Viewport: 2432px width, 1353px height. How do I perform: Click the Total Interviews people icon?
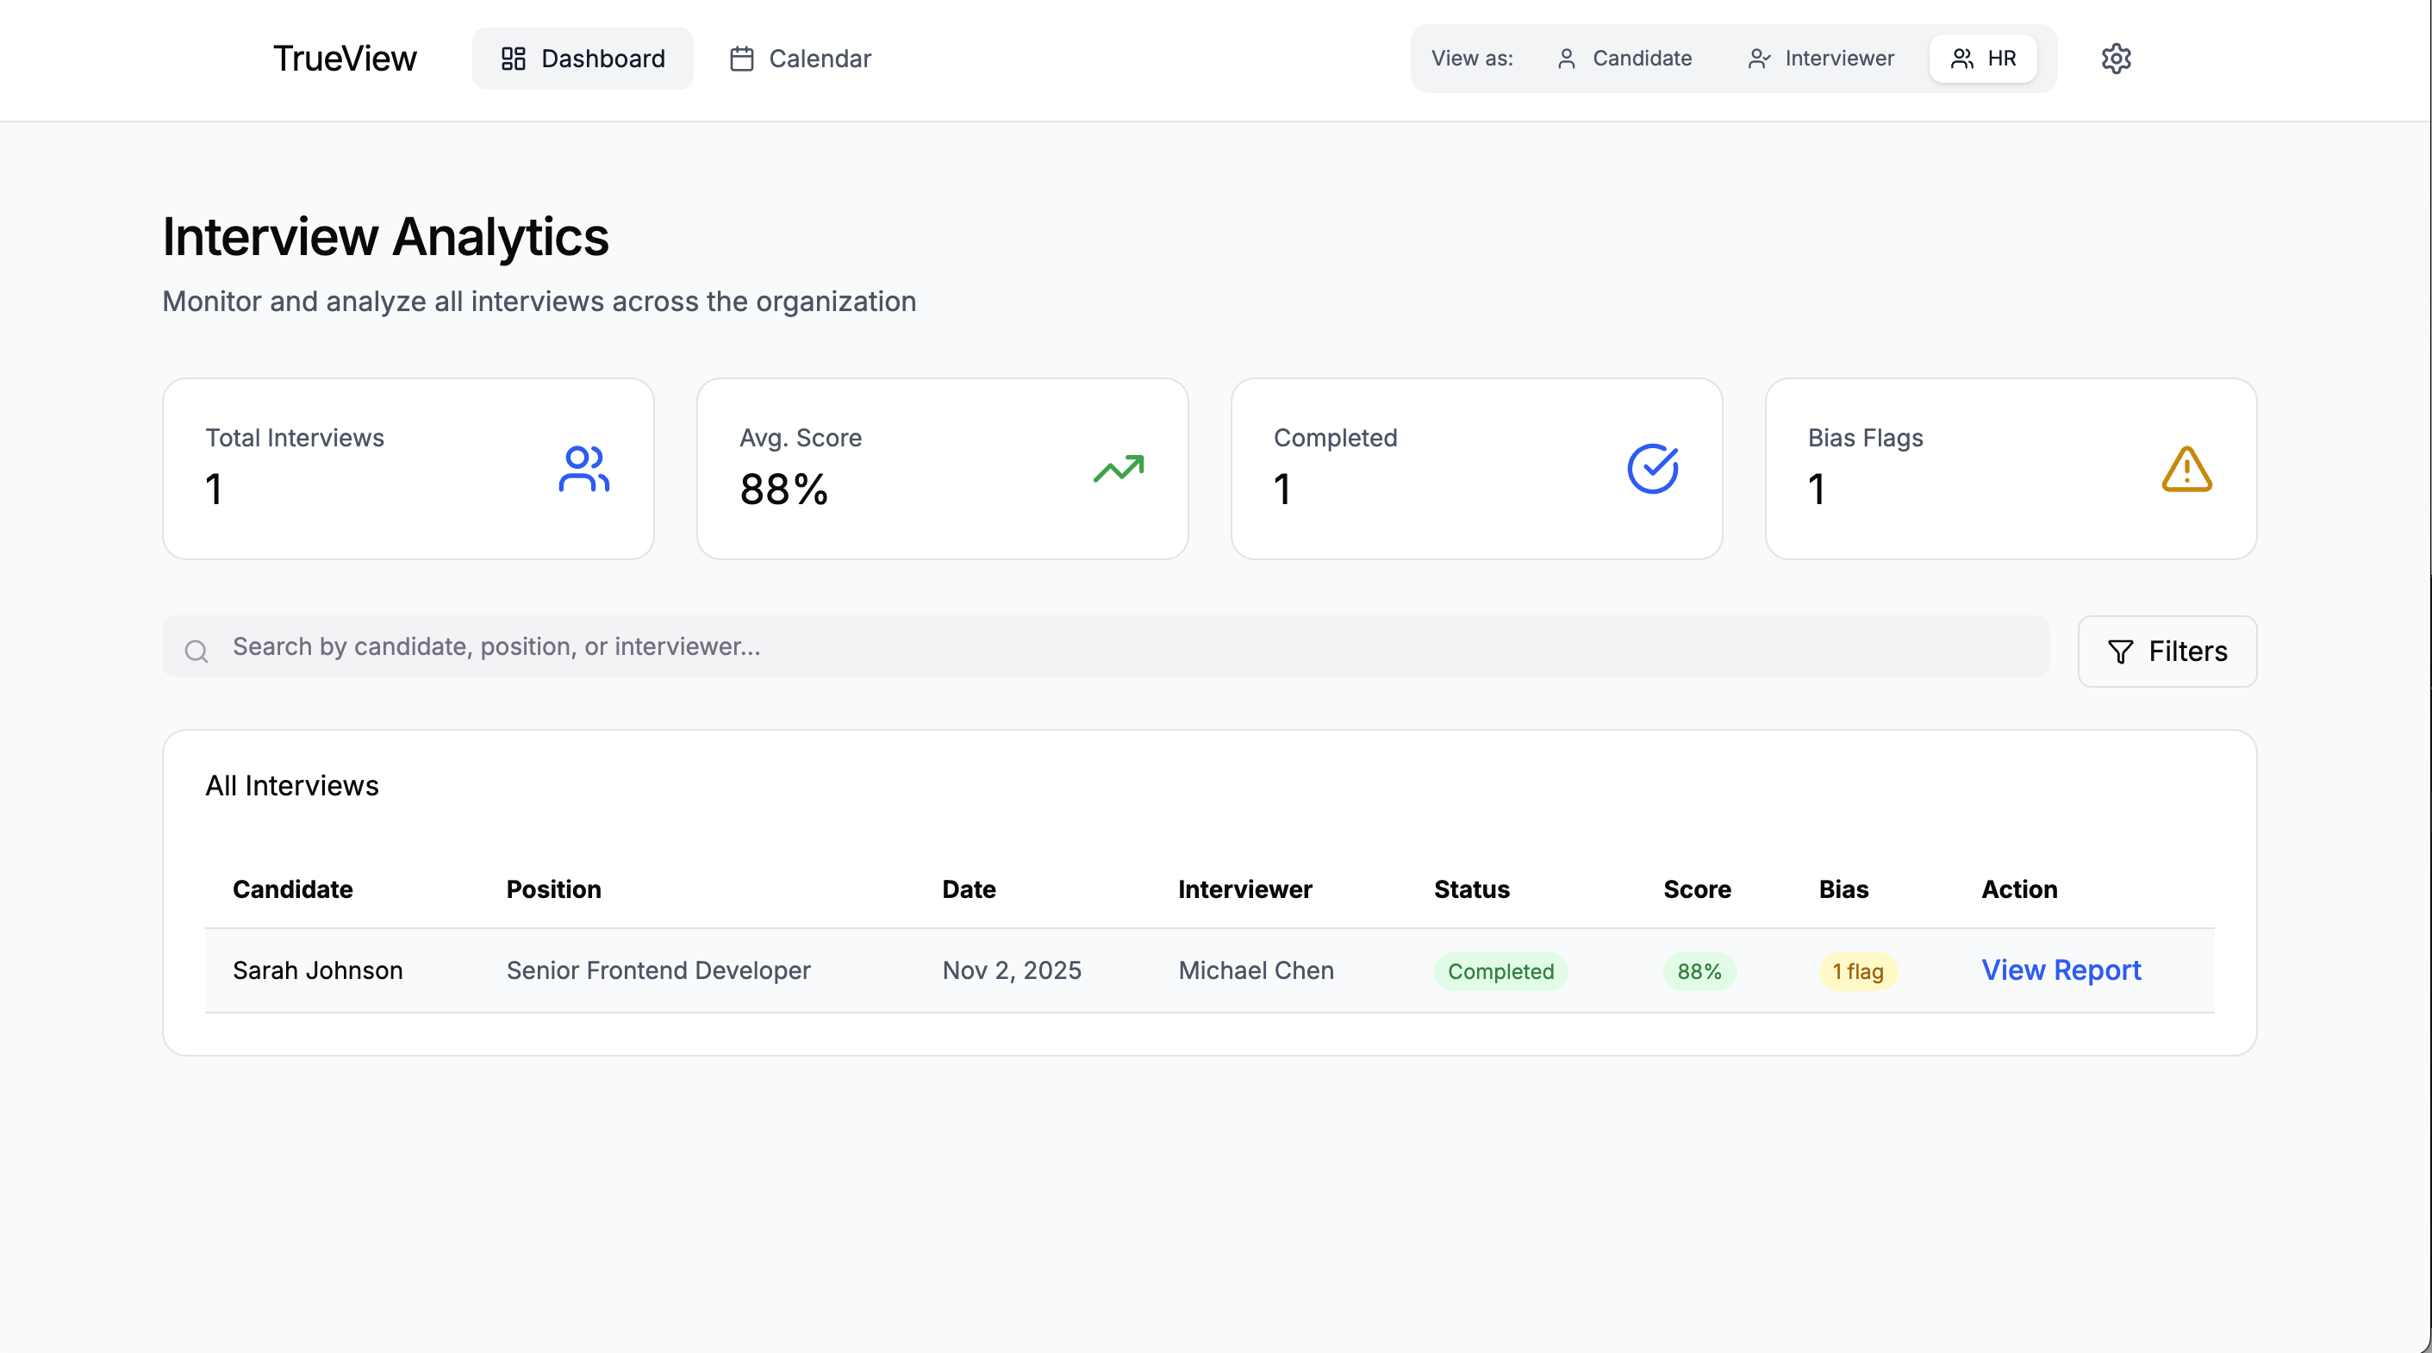tap(583, 470)
